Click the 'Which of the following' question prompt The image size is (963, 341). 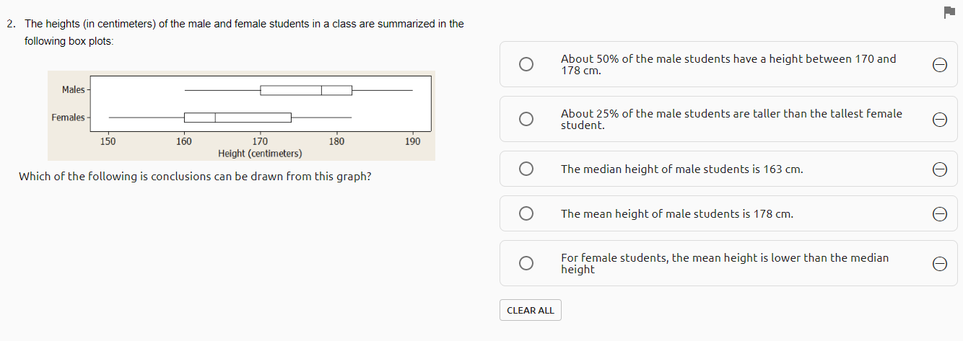pyautogui.click(x=195, y=176)
